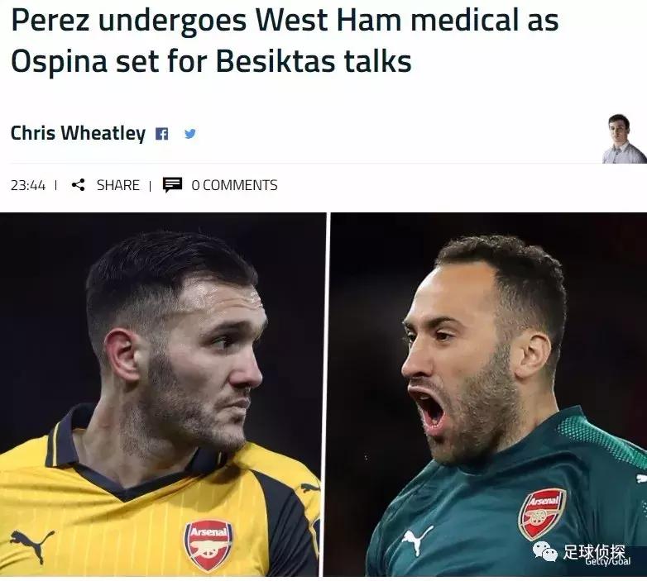Click the WeChat watermark icon
Screen dimensions: 647x581
pos(544,552)
